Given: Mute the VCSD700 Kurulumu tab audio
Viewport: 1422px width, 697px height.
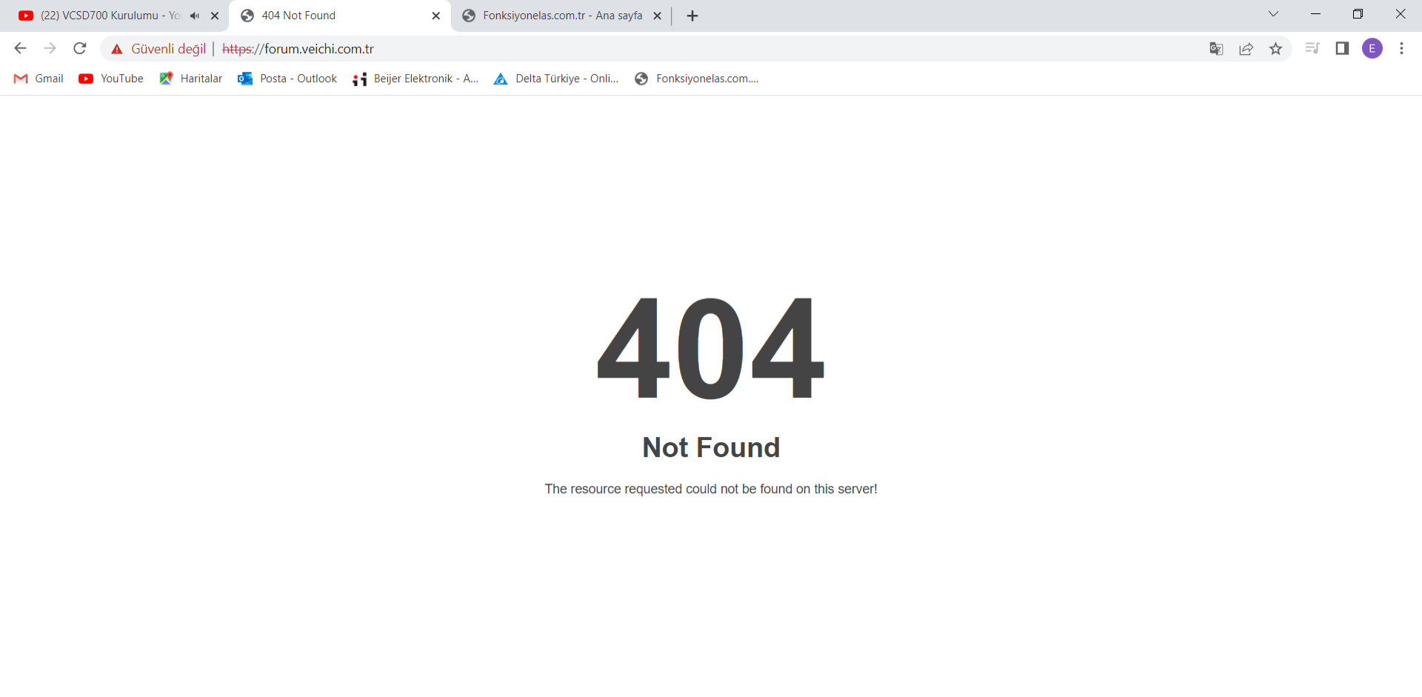Looking at the screenshot, I should tap(195, 16).
